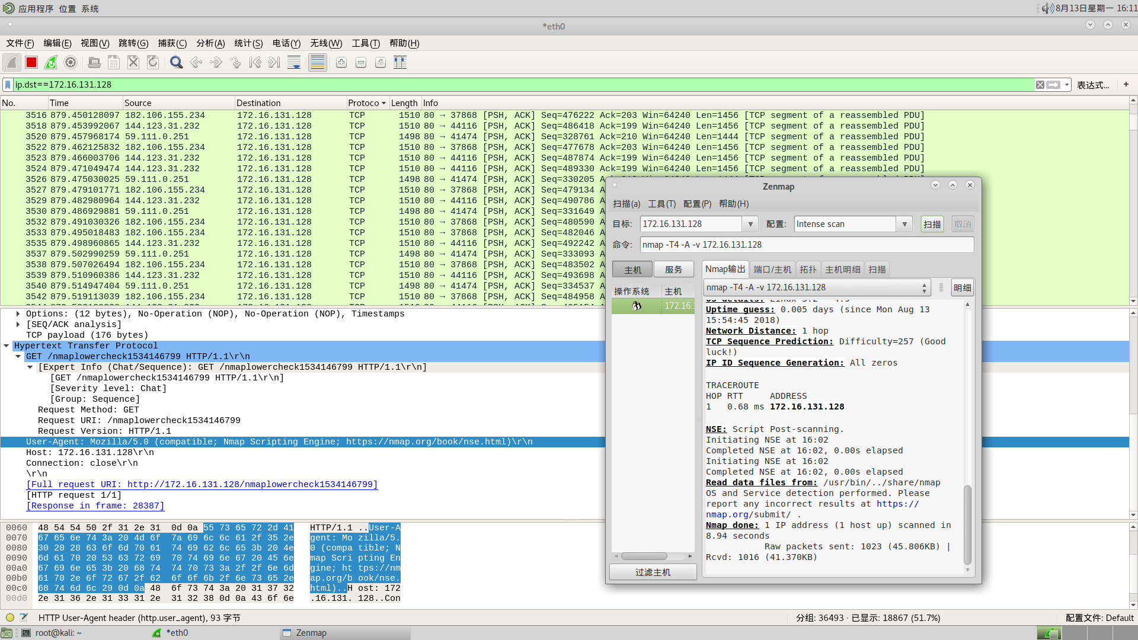Open the 文件(F) menu in Wireshark
This screenshot has height=640, width=1138.
pos(20,43)
